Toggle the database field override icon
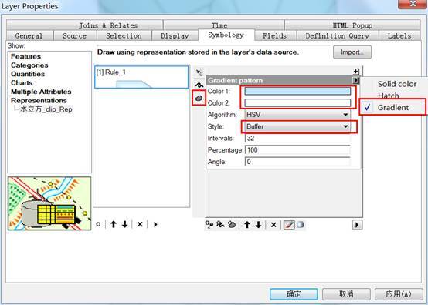 click(x=300, y=225)
